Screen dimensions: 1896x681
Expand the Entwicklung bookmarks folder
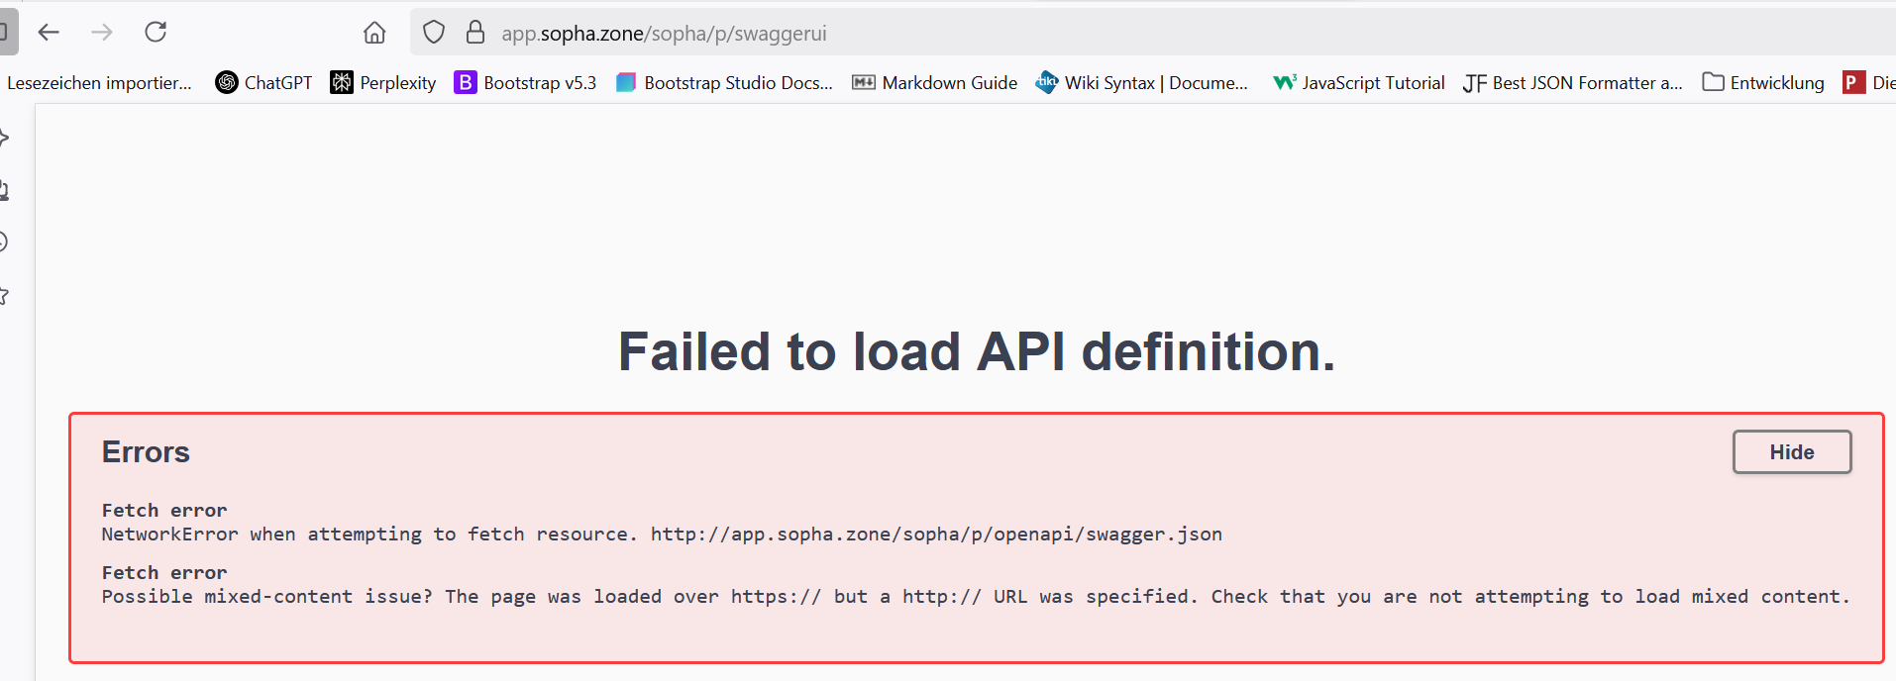(1763, 83)
